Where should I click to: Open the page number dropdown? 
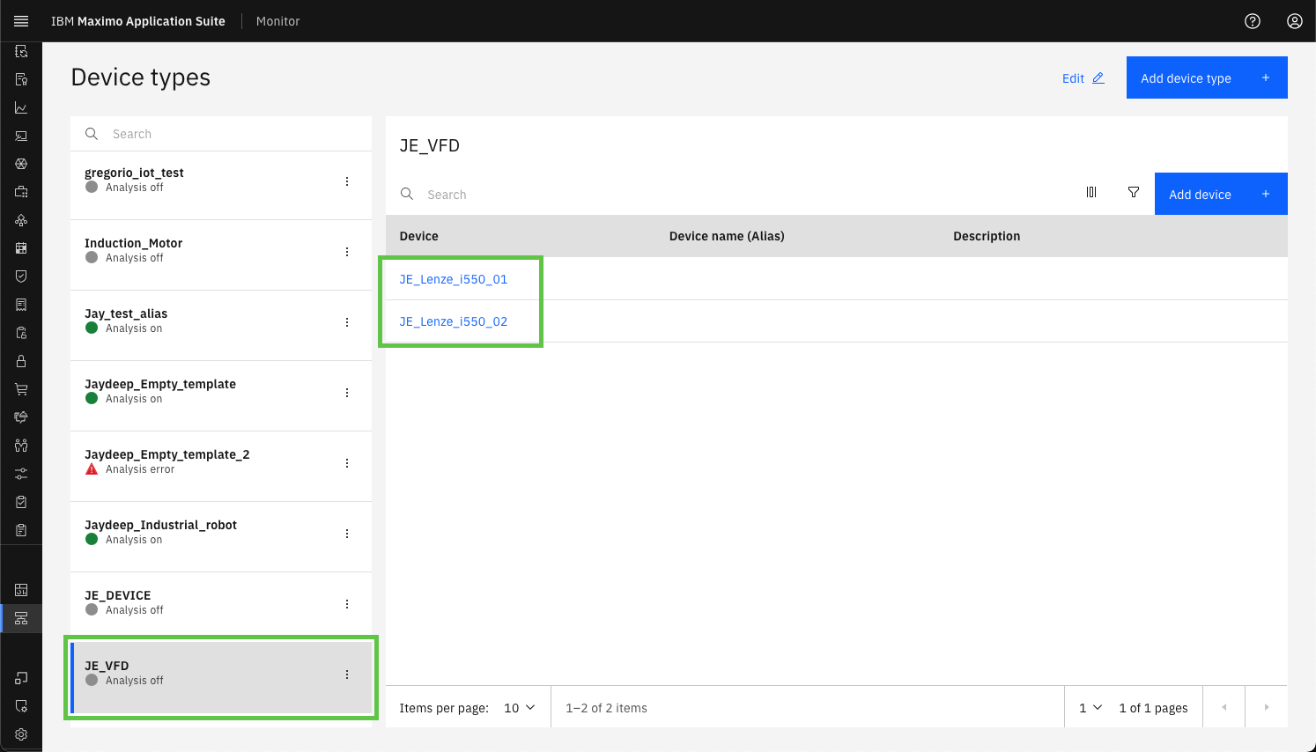(1091, 708)
